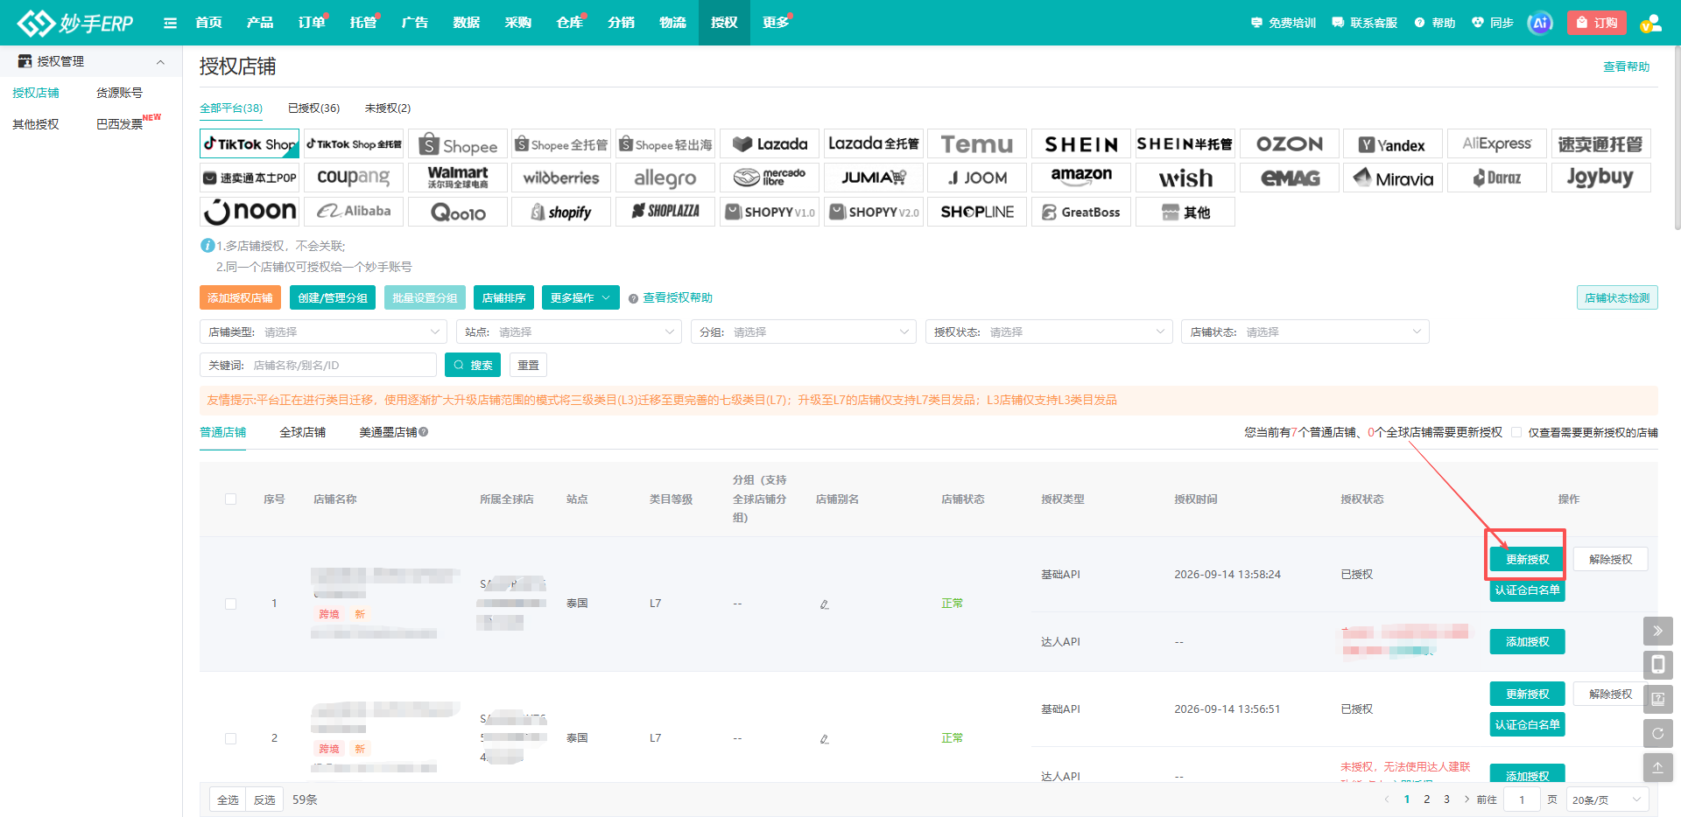Select the shopify platform logo

point(561,212)
